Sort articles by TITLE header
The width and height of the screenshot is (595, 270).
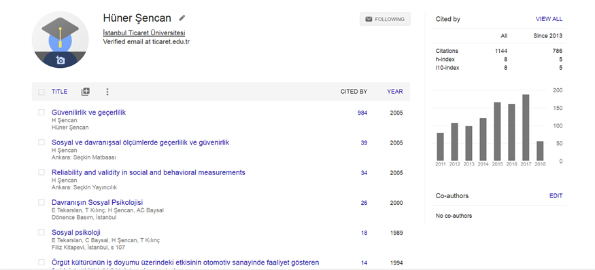tap(60, 92)
